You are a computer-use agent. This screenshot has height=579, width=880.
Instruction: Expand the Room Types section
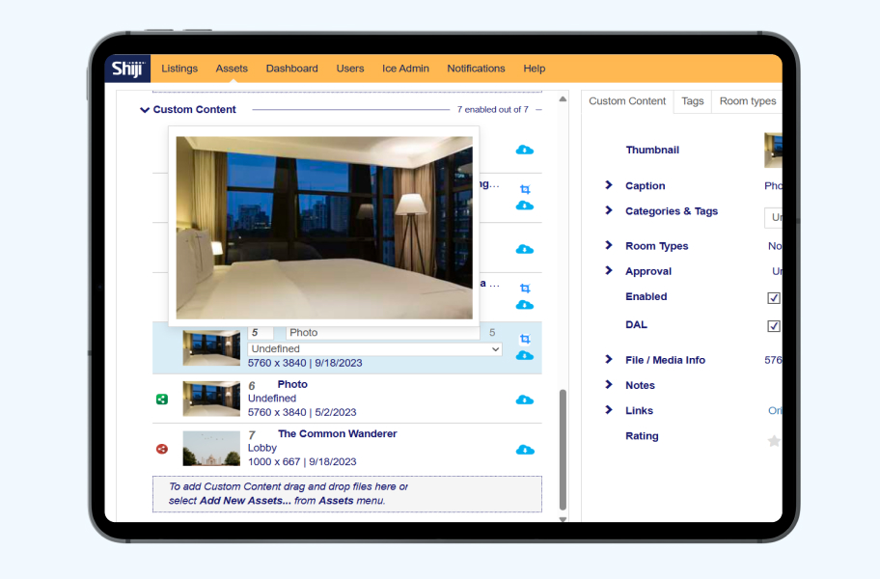click(609, 245)
